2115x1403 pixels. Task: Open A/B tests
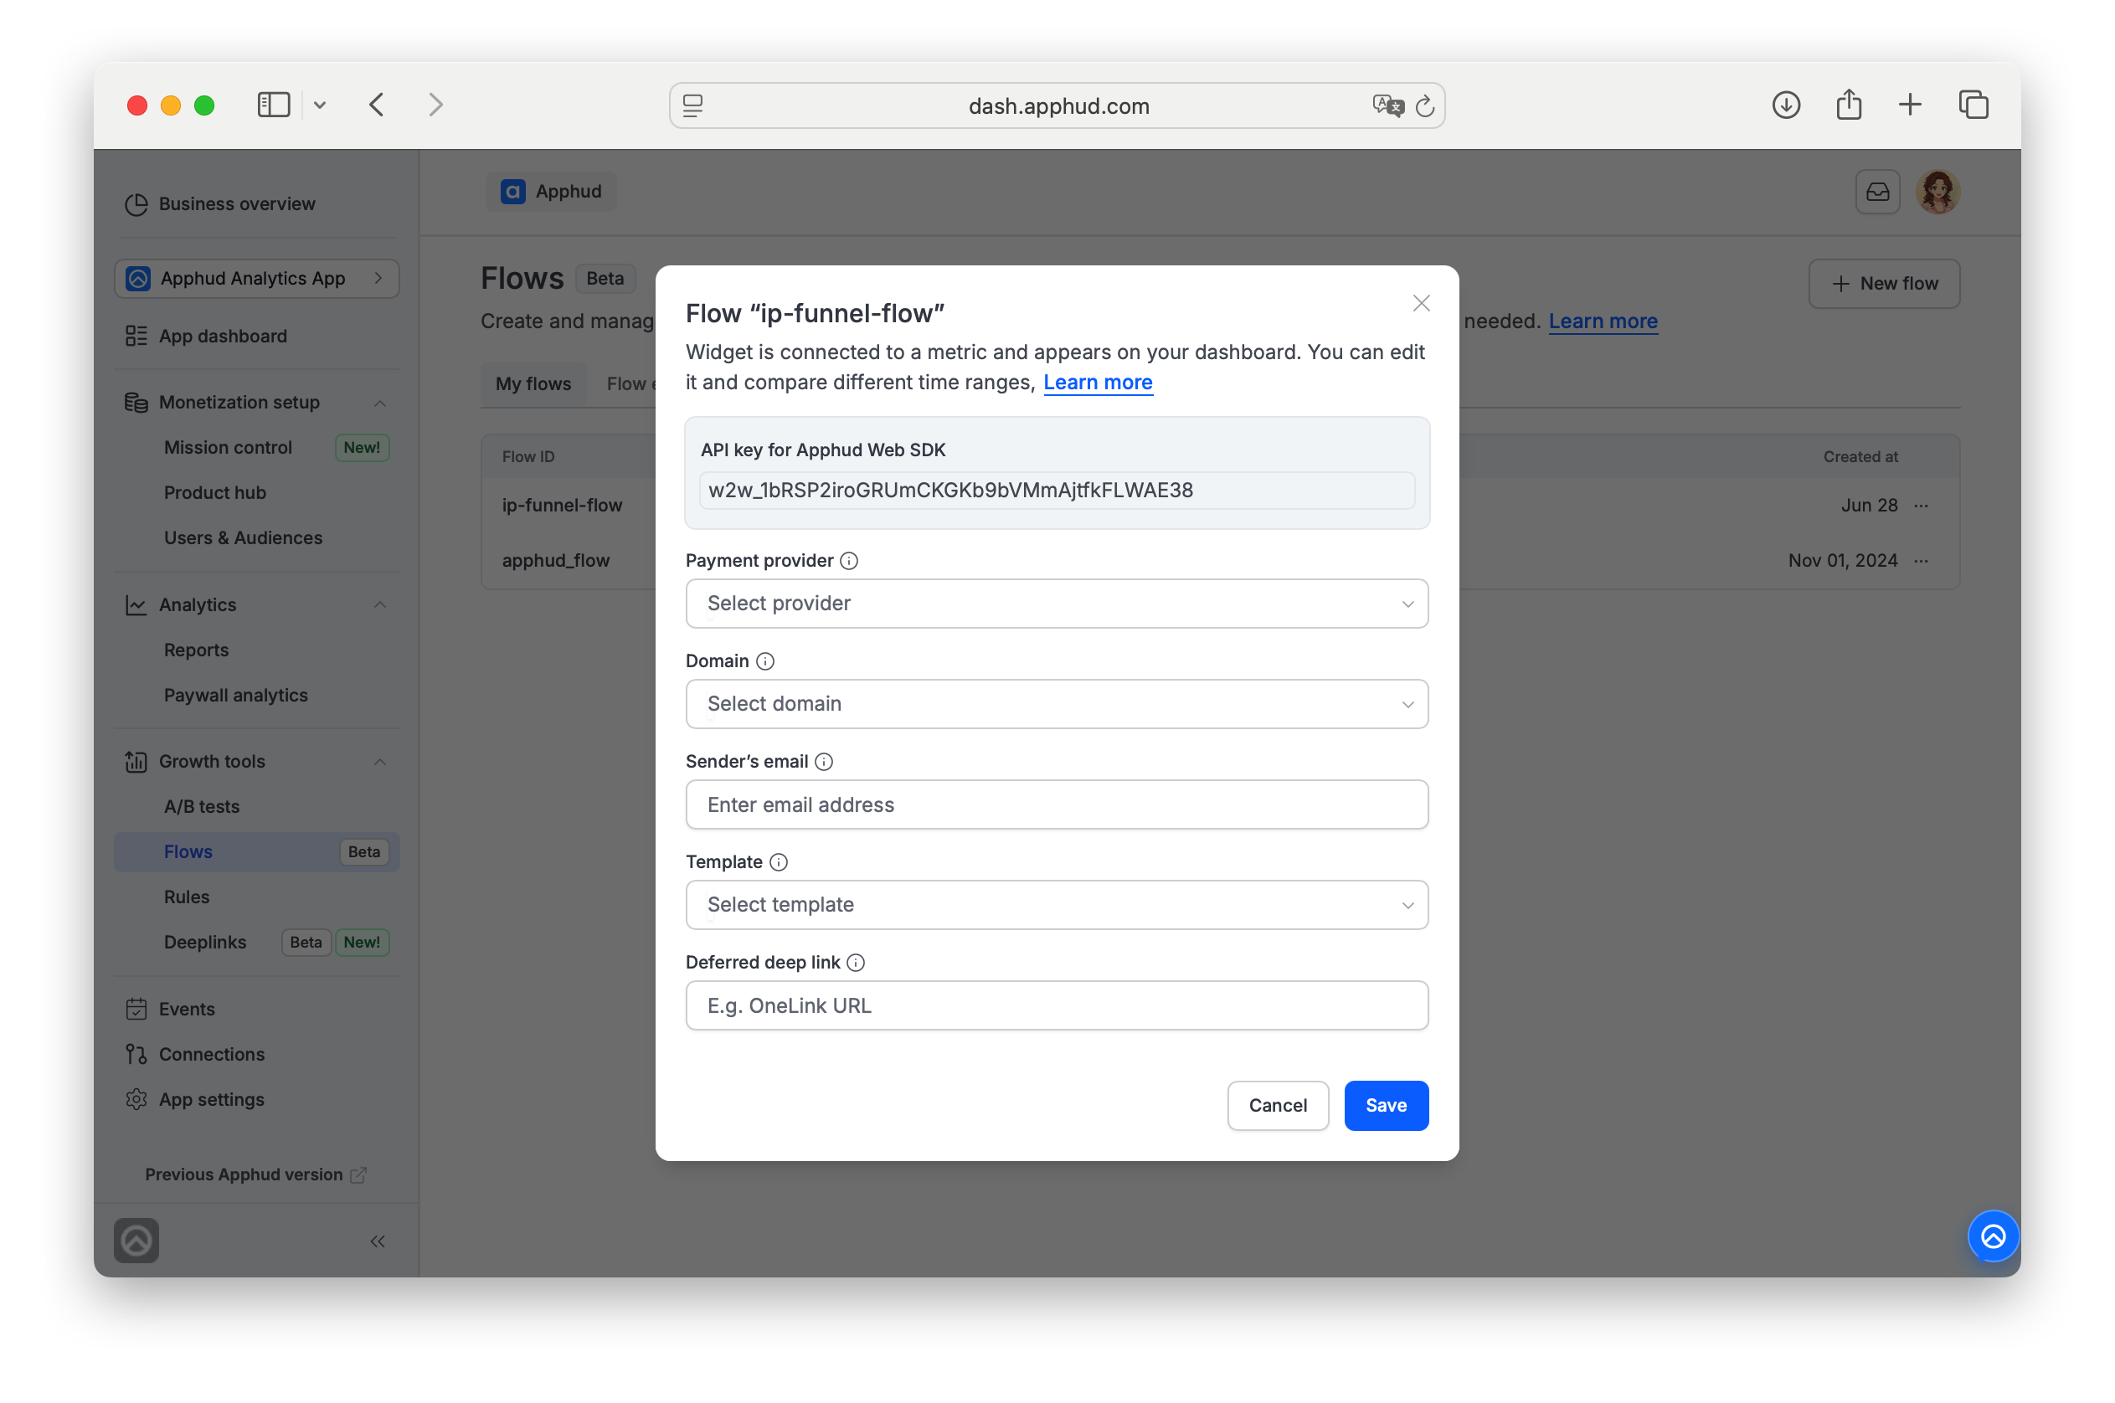(202, 806)
